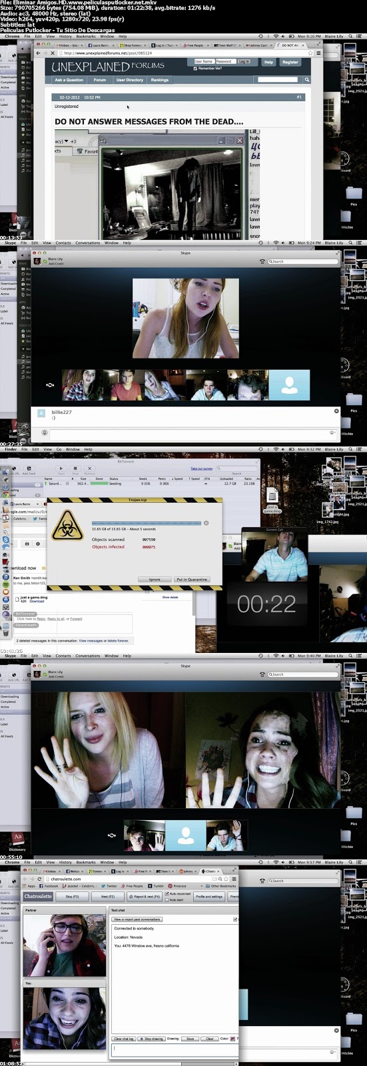Viewport: 367px width, 1066px height.
Task: Click Ignore in the Trojan.tcp dialog
Action: click(x=154, y=579)
